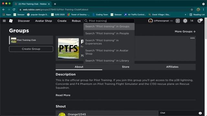This screenshot has width=207, height=116.
Task: Open the Reading List
Action: [197, 15]
